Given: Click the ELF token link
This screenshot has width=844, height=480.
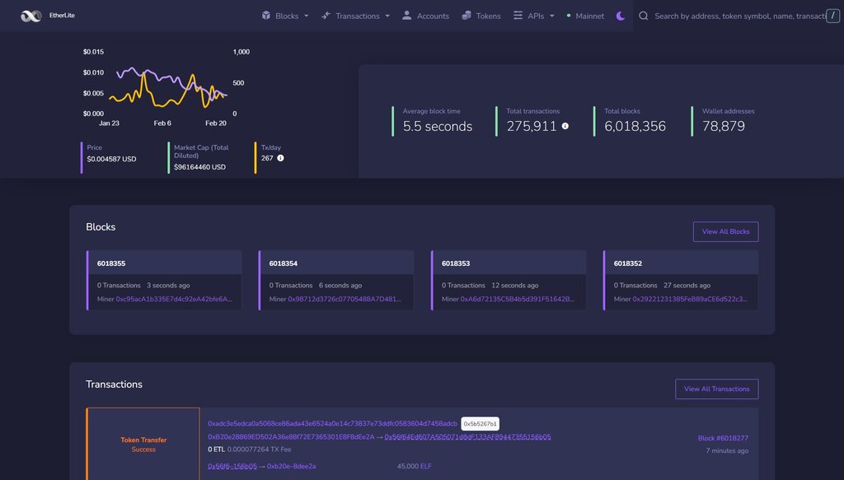Looking at the screenshot, I should (x=426, y=466).
